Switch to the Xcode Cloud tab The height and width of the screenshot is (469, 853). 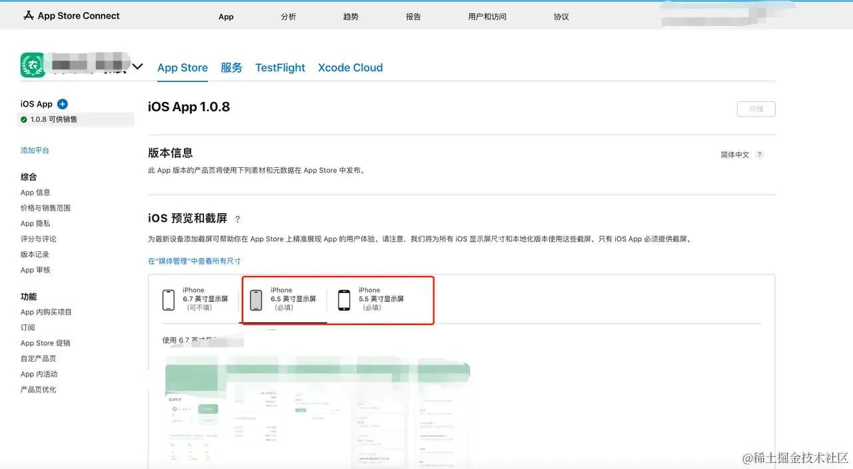(351, 67)
